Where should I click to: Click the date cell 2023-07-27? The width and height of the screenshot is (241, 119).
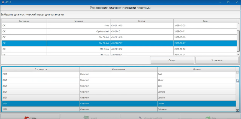[x=205, y=43]
